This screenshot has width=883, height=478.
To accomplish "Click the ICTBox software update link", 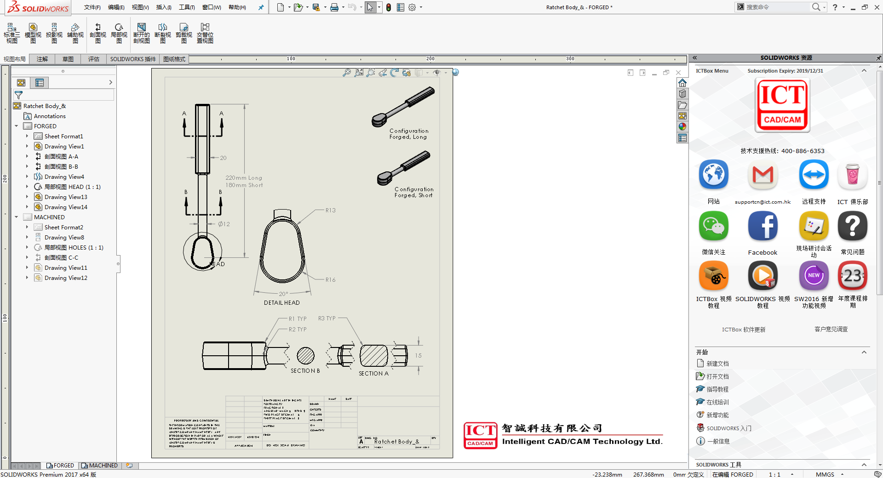I will point(744,330).
